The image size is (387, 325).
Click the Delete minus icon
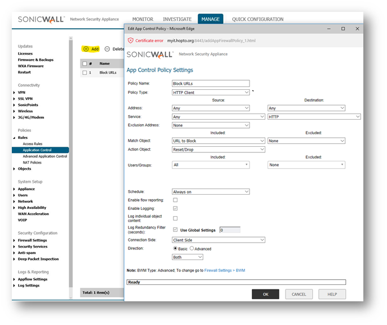pyautogui.click(x=107, y=49)
